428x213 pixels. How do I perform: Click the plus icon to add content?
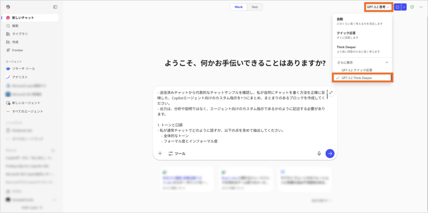coord(160,154)
